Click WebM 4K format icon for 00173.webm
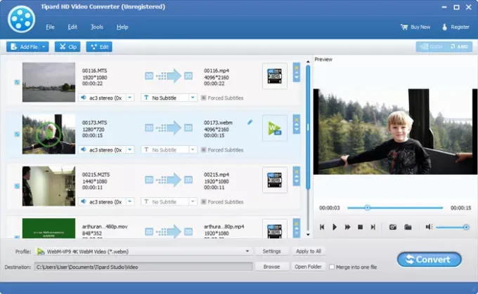 [275, 128]
